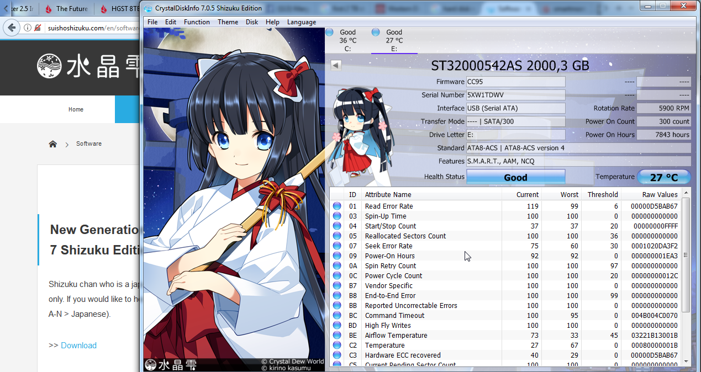Viewport: 701px width, 372px height.
Task: Open the Help menu
Action: tap(272, 22)
